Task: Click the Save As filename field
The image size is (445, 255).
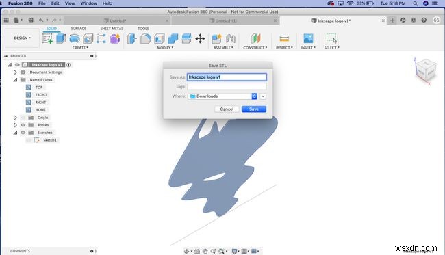Action: (227, 77)
